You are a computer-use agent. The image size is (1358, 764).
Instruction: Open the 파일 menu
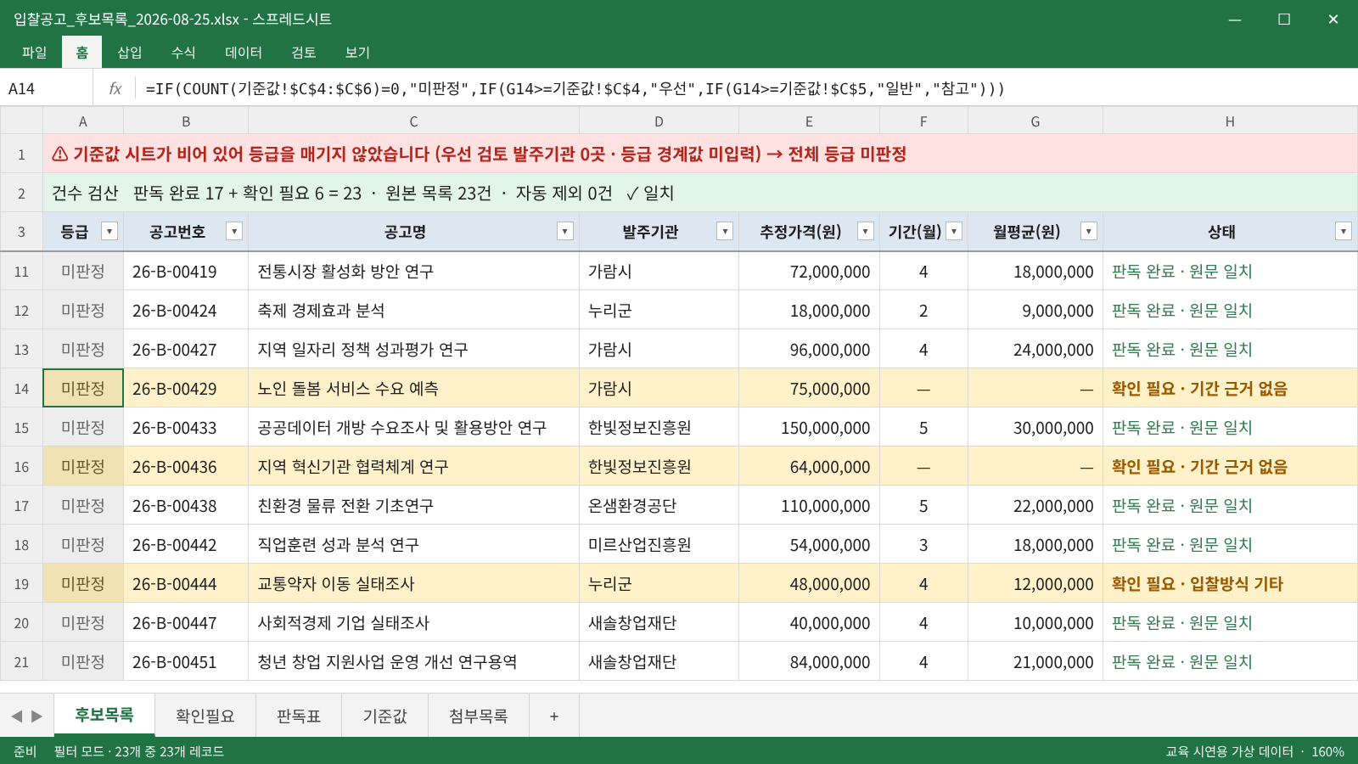(34, 53)
